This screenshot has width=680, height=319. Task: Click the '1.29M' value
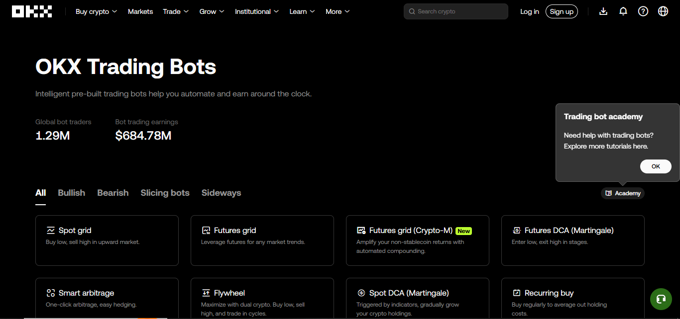[53, 135]
